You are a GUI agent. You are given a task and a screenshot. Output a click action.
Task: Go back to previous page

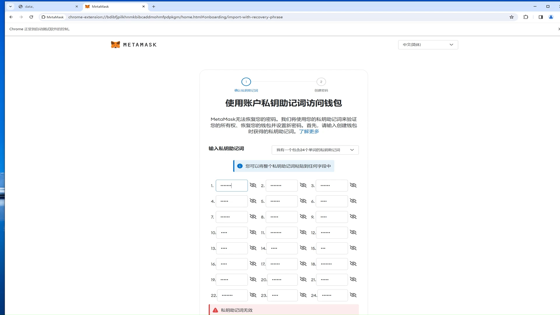point(11,17)
